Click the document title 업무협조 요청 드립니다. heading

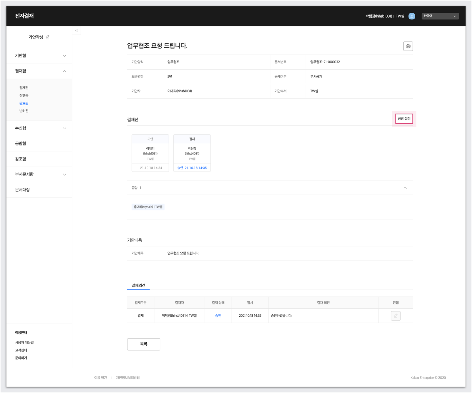(x=157, y=45)
